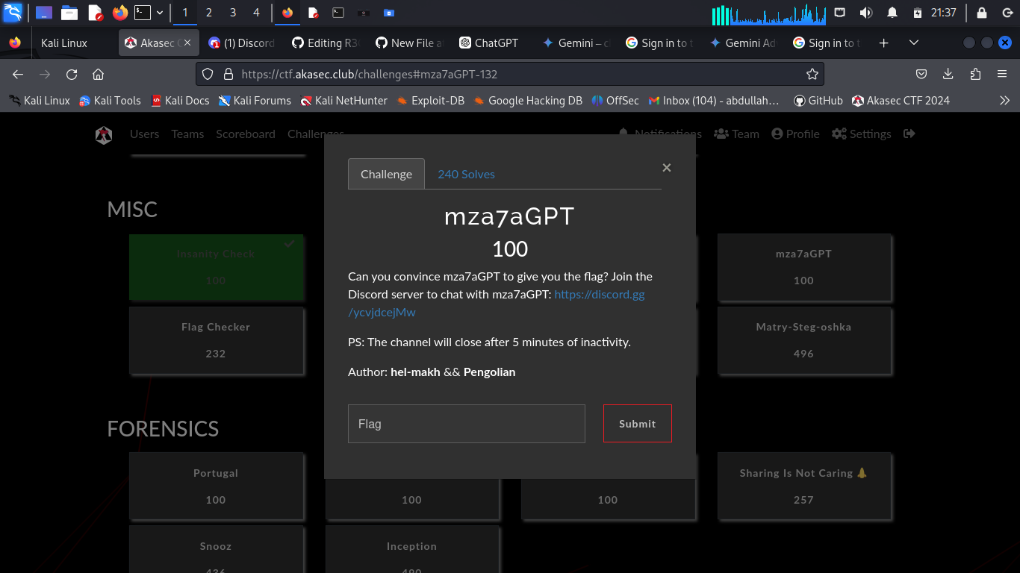This screenshot has width=1020, height=573.
Task: Focus the Flag input field
Action: point(467,424)
